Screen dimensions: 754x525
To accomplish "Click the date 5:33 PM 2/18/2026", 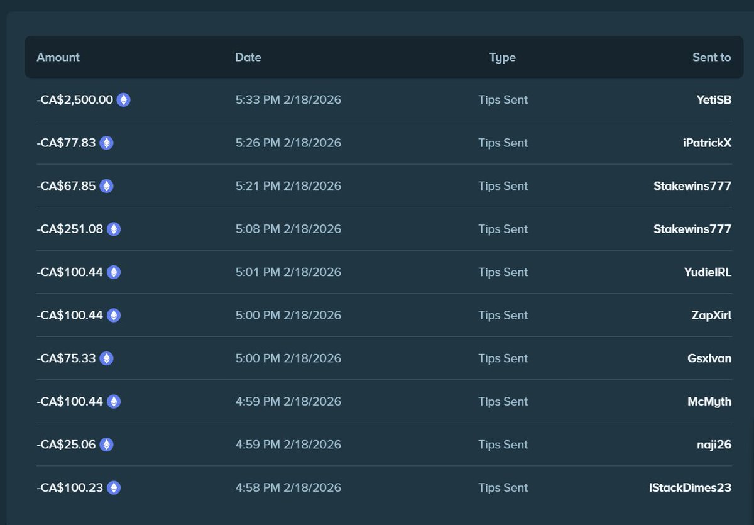I will [288, 100].
